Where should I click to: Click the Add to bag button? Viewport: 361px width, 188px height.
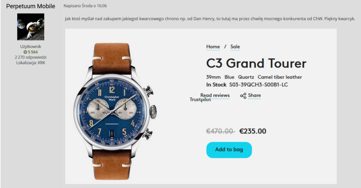tap(229, 150)
